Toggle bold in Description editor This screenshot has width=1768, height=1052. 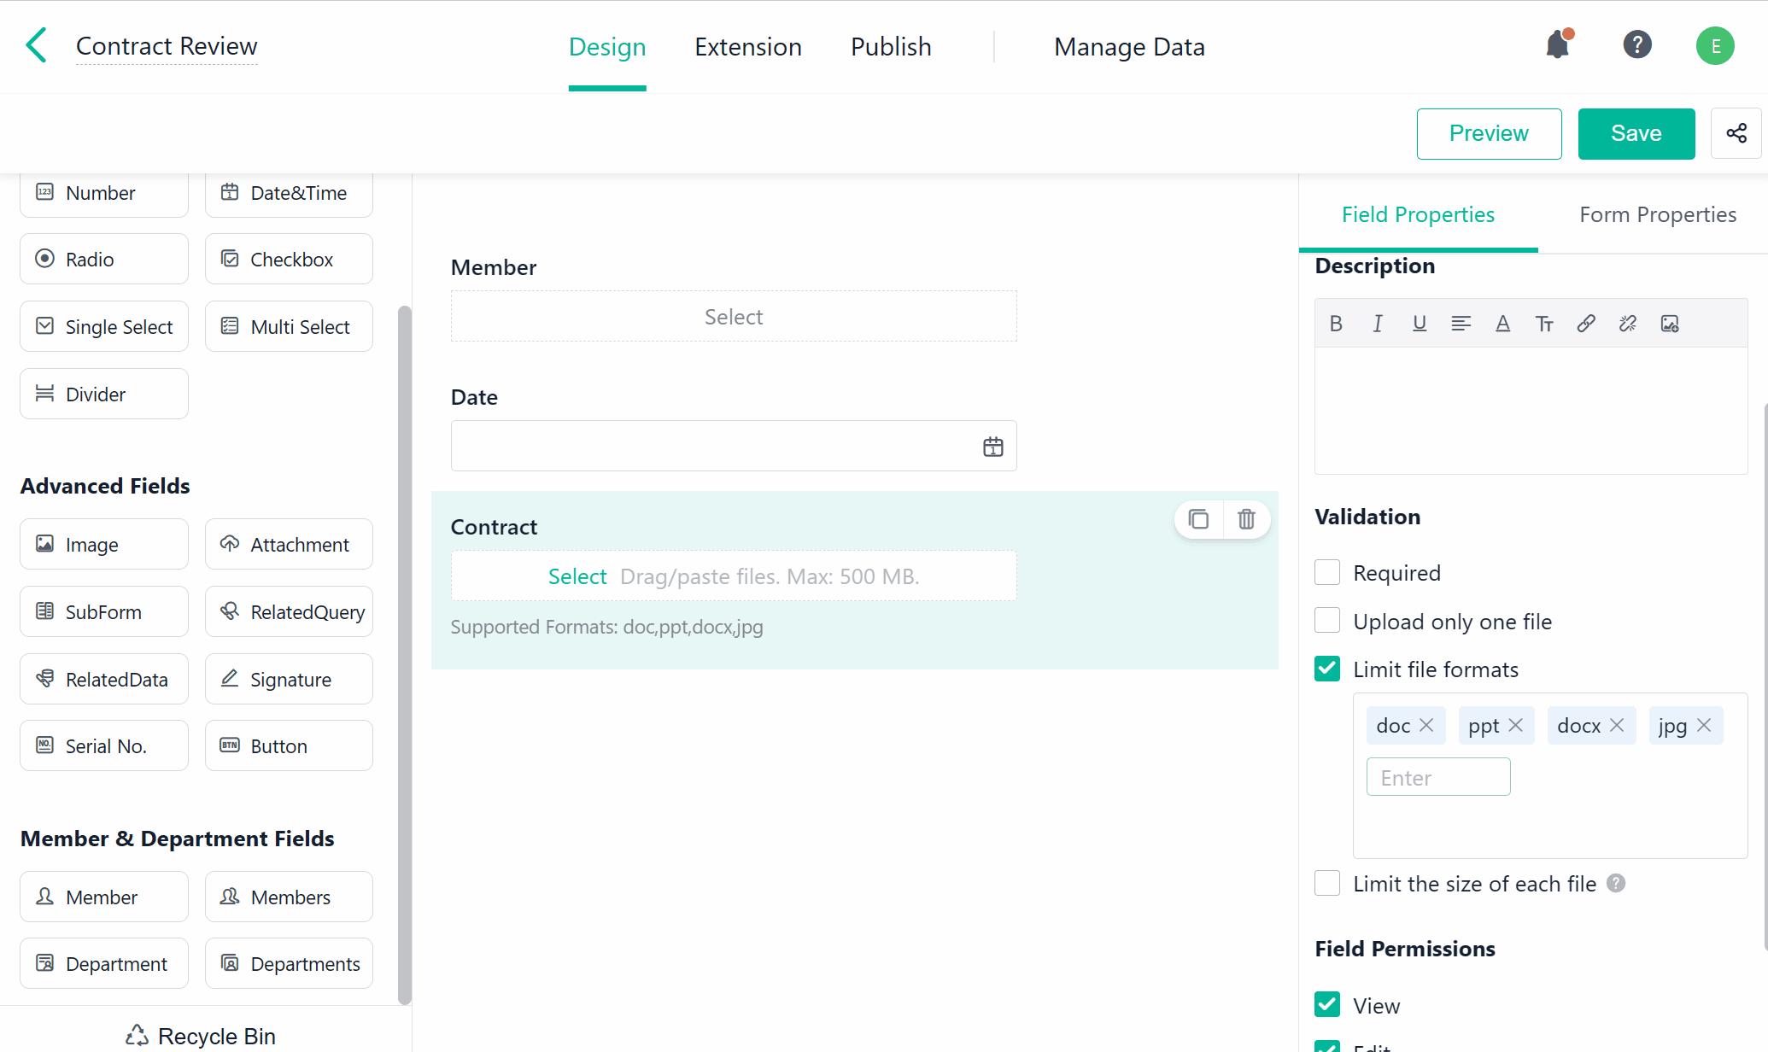(x=1336, y=324)
